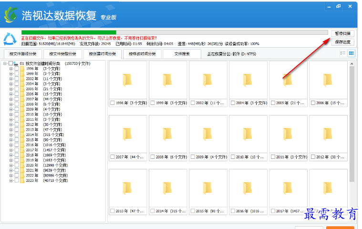The height and width of the screenshot is (229, 362).
Task: Minimize the 浩视达数据恢复 window
Action: 329,7
